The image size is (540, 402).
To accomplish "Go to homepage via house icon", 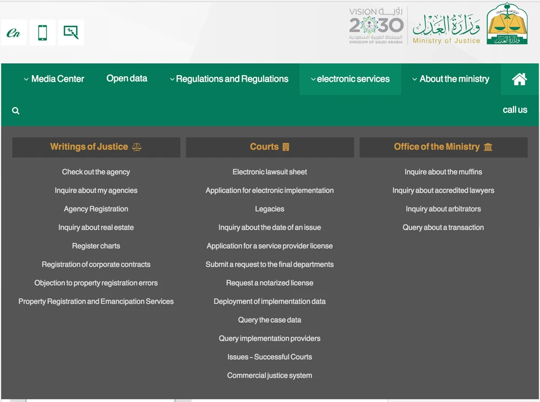I will (519, 79).
